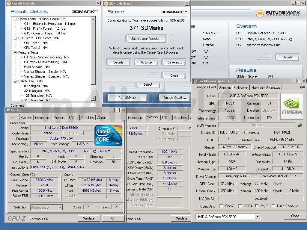
Task: Click the To Excel button
Action: tap(146, 62)
